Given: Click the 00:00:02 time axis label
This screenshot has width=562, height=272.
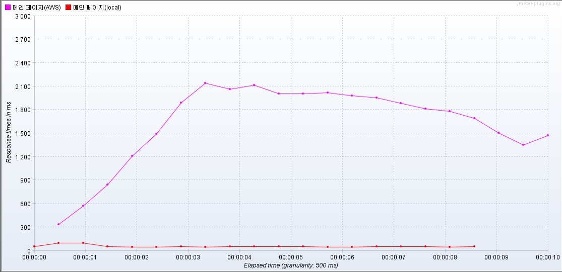Looking at the screenshot, I should 137,257.
